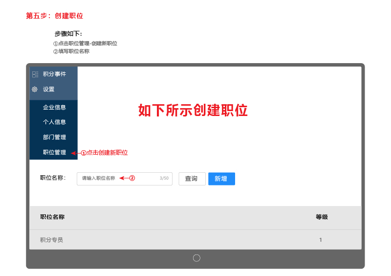Click the 3/50 character counter
This screenshot has height=276, width=391.
click(x=164, y=178)
